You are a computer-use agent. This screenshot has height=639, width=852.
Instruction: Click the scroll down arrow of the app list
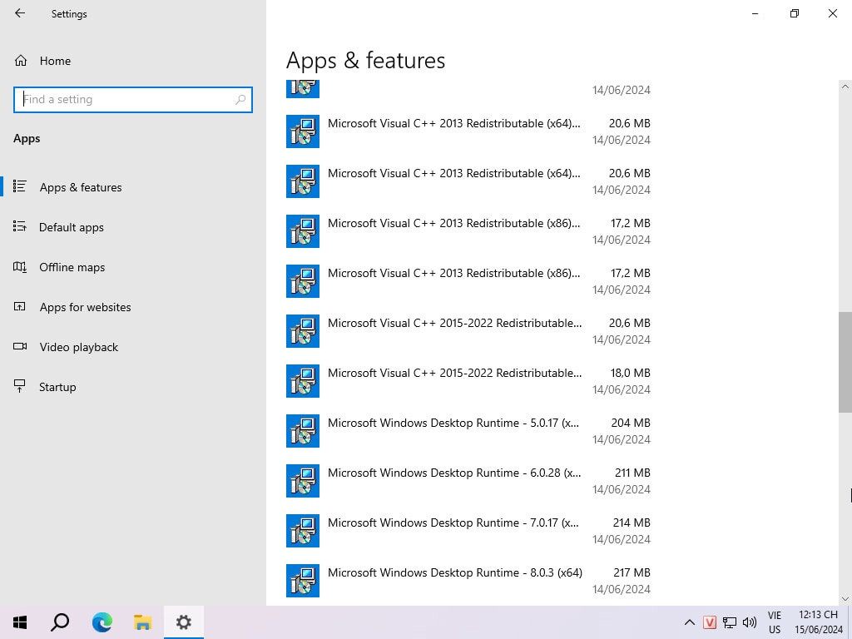tap(845, 598)
